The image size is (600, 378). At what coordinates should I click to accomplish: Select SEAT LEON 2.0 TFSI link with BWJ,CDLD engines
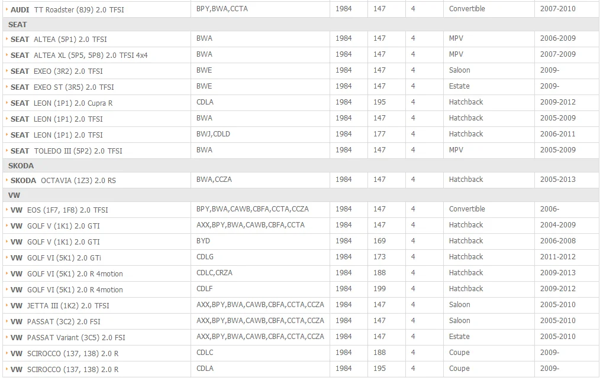(x=57, y=135)
